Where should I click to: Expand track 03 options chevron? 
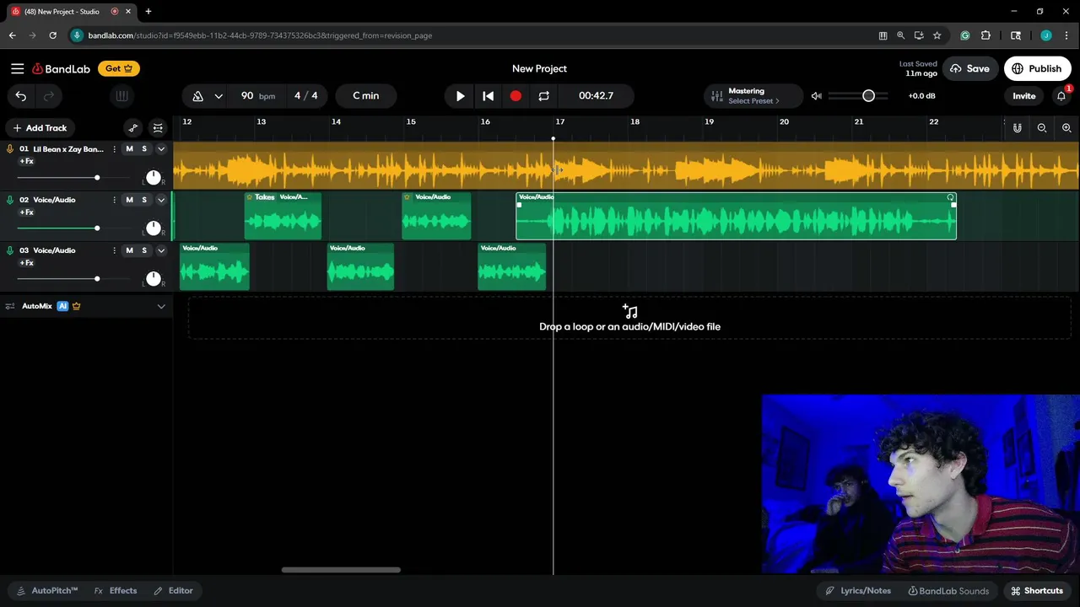click(x=161, y=250)
